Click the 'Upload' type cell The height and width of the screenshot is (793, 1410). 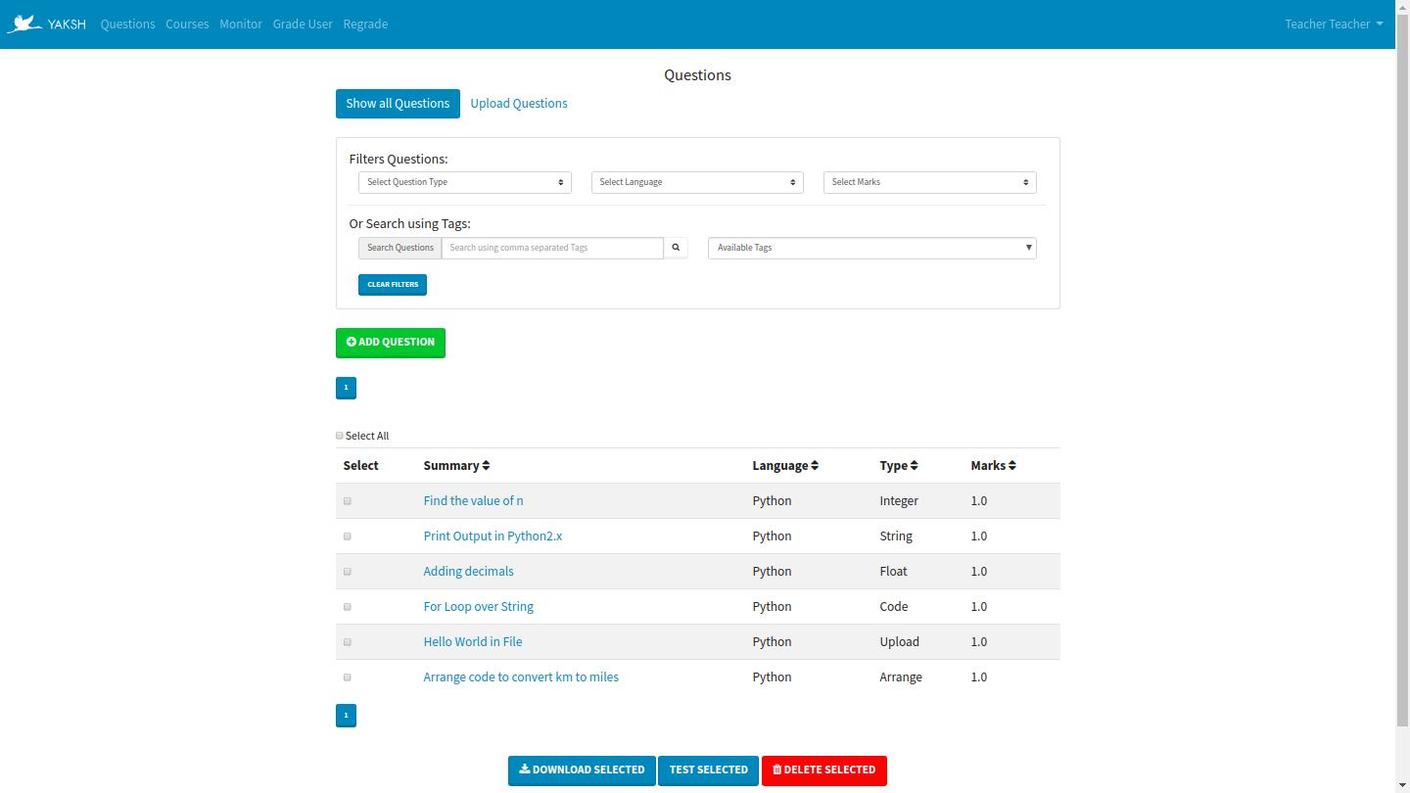coord(899,642)
